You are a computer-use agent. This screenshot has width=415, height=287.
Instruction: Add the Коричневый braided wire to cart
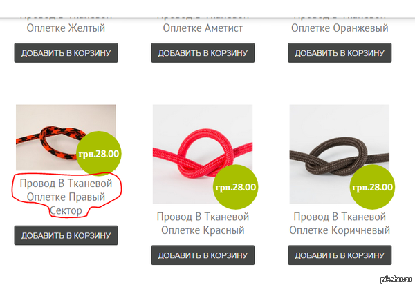point(340,255)
